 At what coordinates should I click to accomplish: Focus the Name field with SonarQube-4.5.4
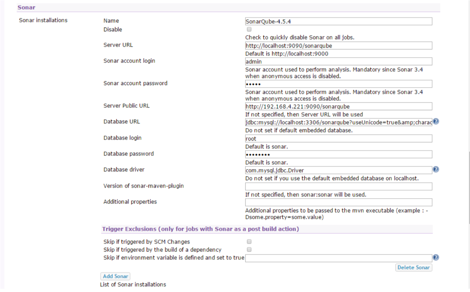point(339,22)
